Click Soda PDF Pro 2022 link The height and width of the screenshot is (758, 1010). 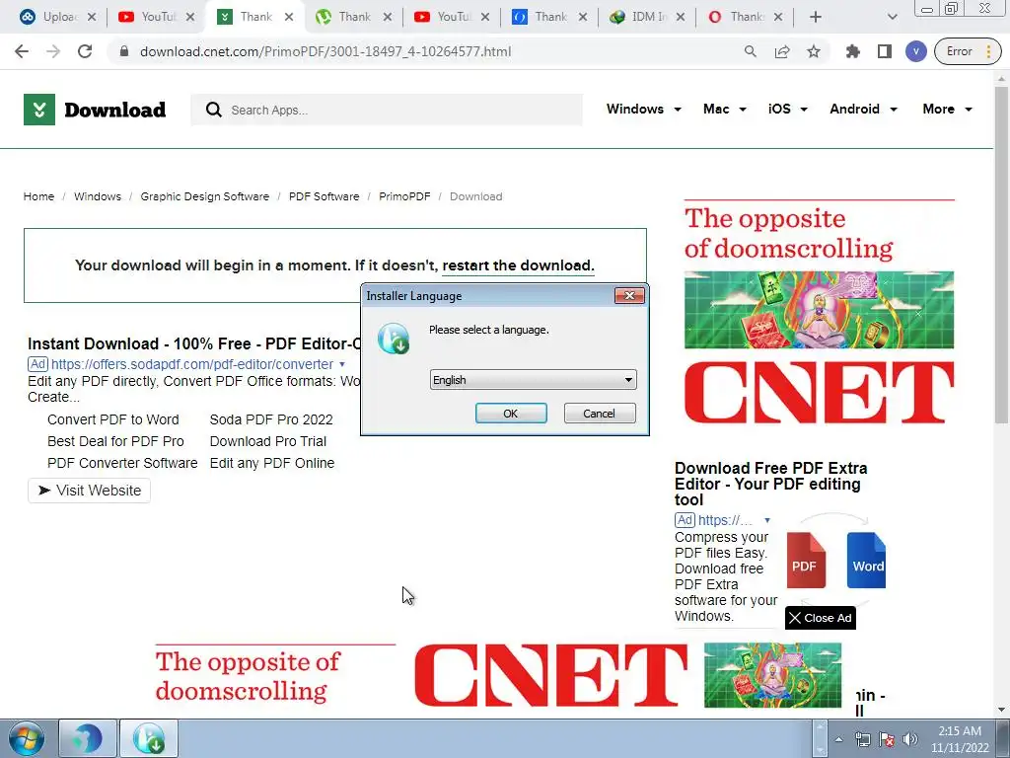coord(271,419)
